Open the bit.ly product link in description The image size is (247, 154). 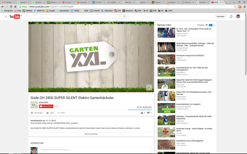coord(60,123)
